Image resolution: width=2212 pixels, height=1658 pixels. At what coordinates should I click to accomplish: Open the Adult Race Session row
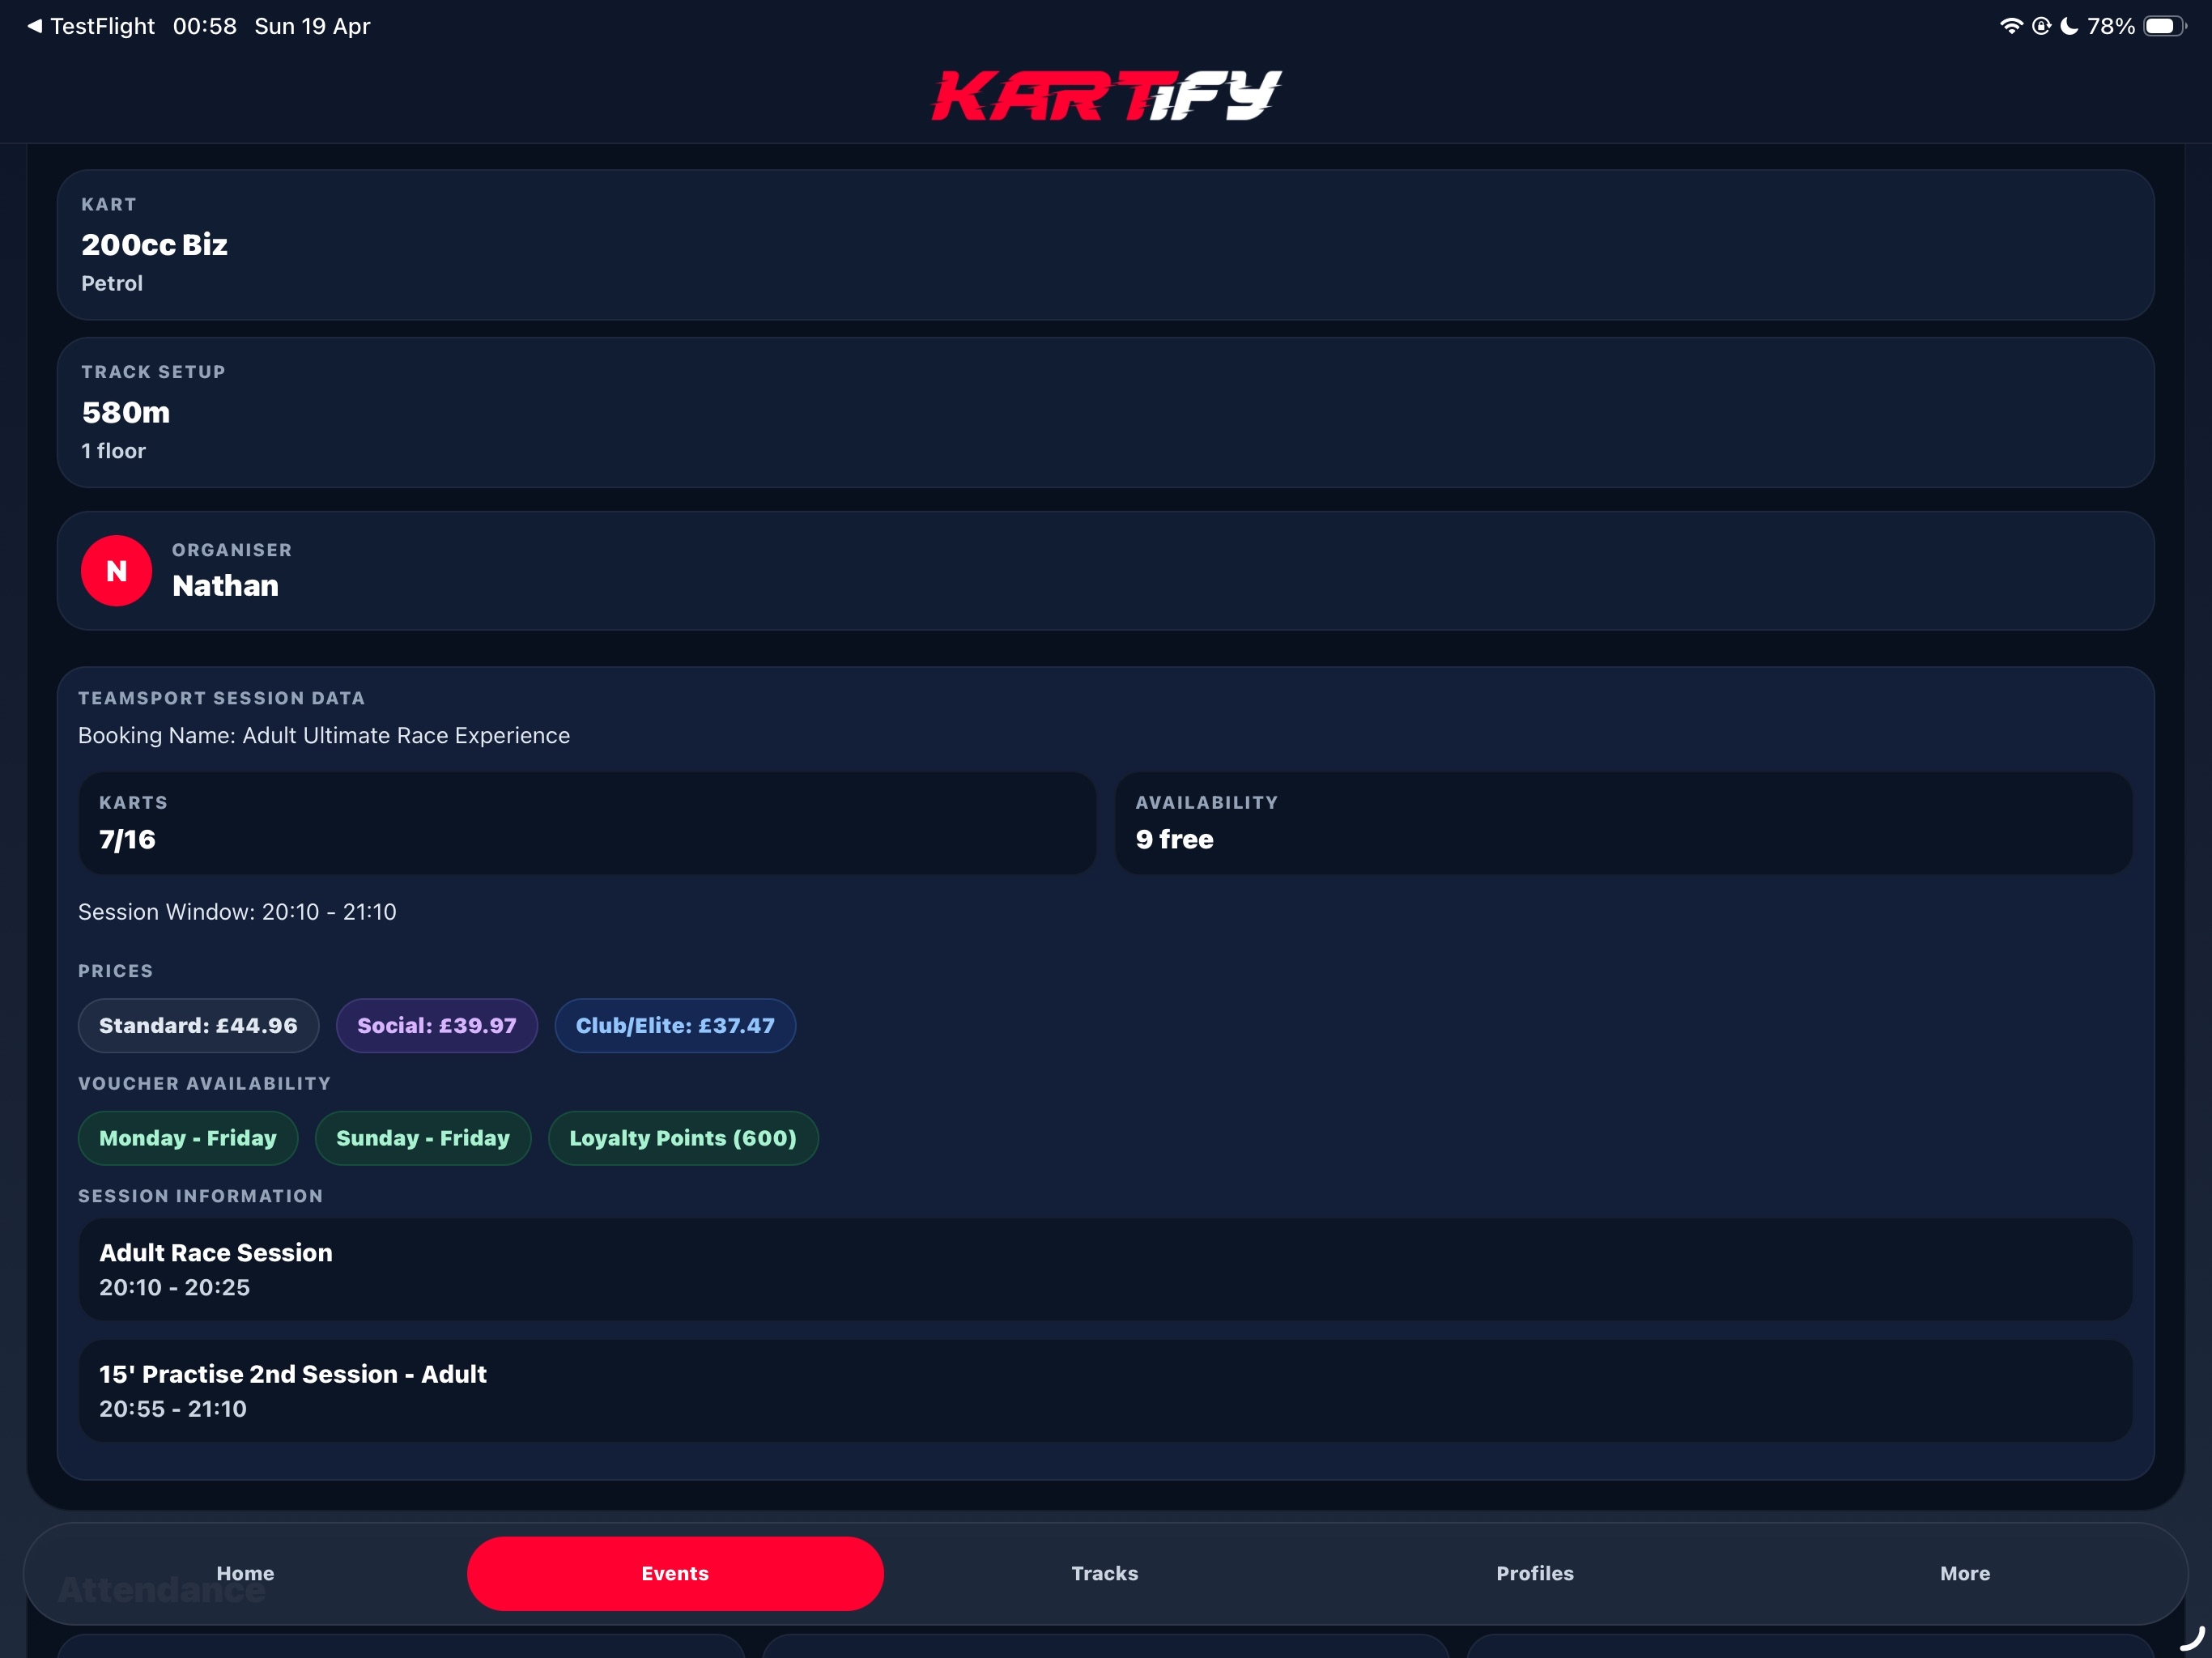pos(1106,1269)
